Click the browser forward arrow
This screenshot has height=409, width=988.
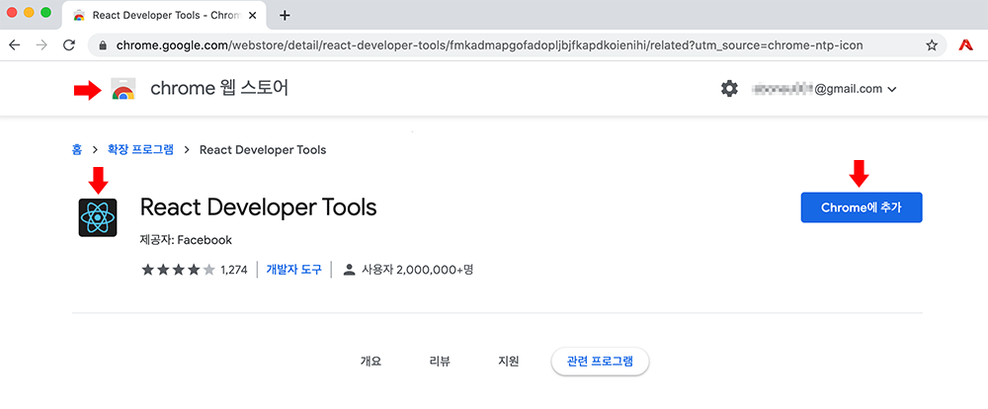[41, 45]
